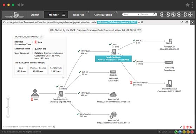Click the browser back arrow
This screenshot has width=196, height=134.
pos(18,5)
